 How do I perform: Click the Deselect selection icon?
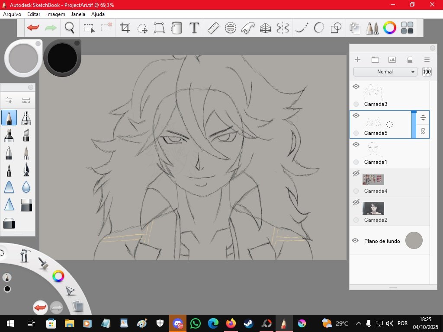coord(106,27)
